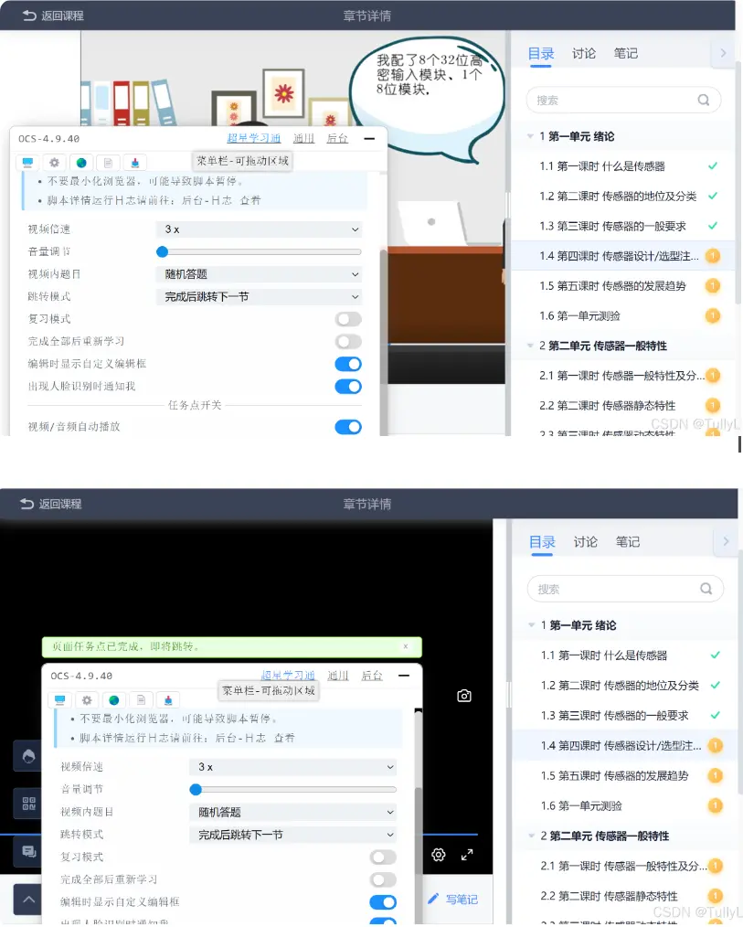Open the 通用 link in the lower OCS panel

coord(338,676)
